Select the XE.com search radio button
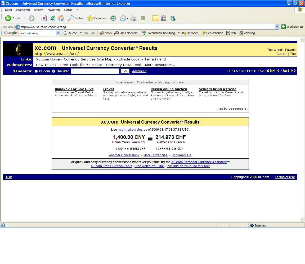 coord(36,71)
